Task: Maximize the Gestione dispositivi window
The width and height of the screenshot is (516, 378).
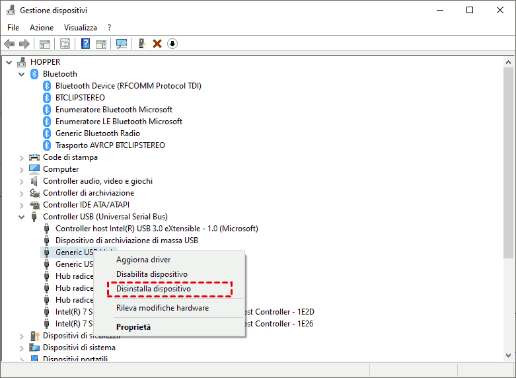Action: click(x=470, y=10)
